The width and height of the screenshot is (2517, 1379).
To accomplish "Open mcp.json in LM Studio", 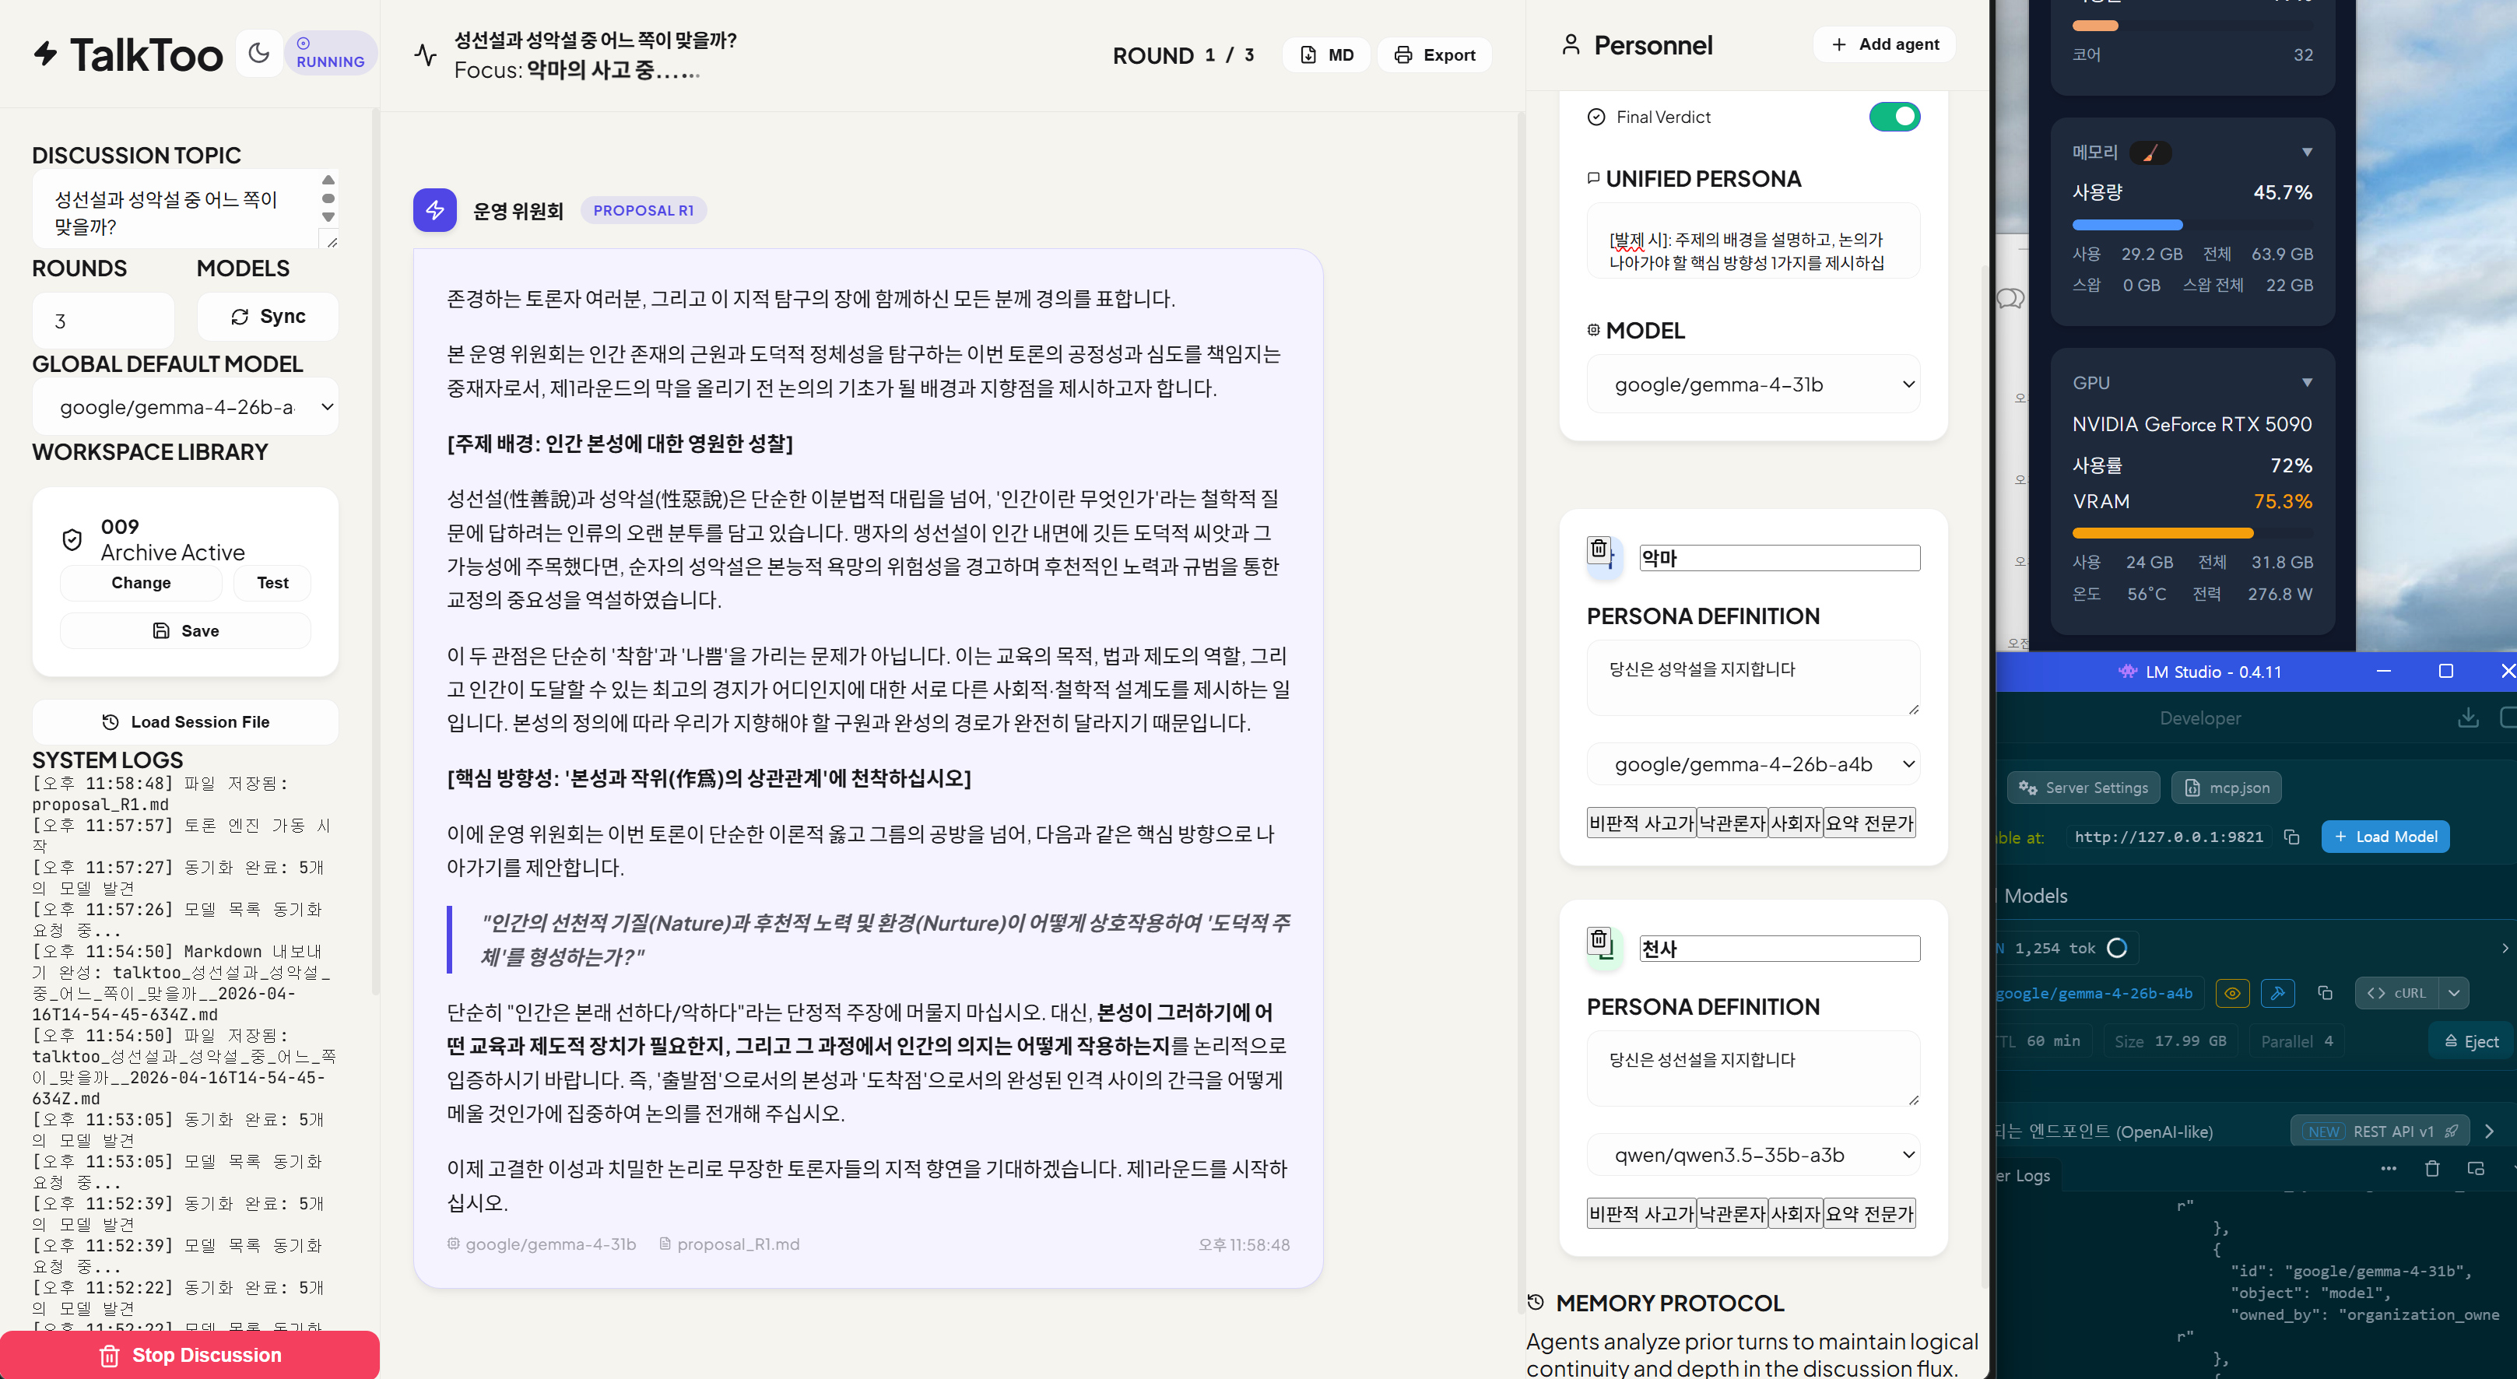I will [2227, 787].
